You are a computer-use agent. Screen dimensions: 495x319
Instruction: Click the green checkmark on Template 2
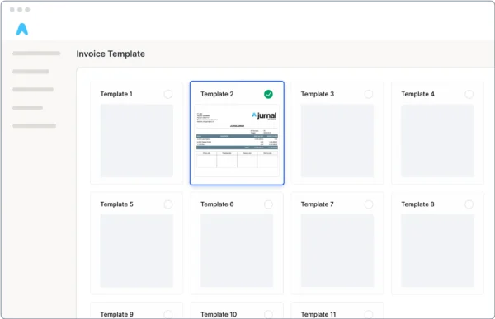pyautogui.click(x=268, y=94)
